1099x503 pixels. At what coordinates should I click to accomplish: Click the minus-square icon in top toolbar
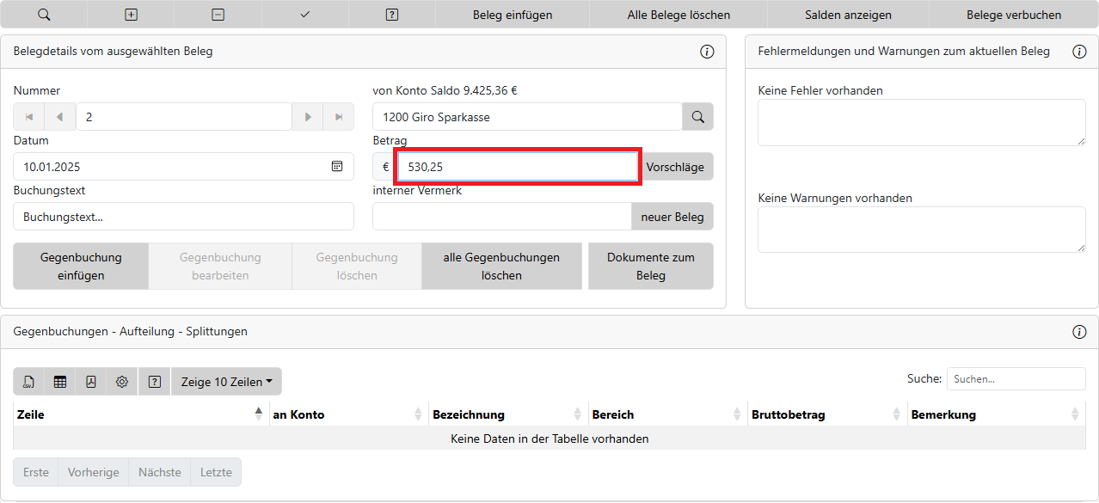point(218,15)
